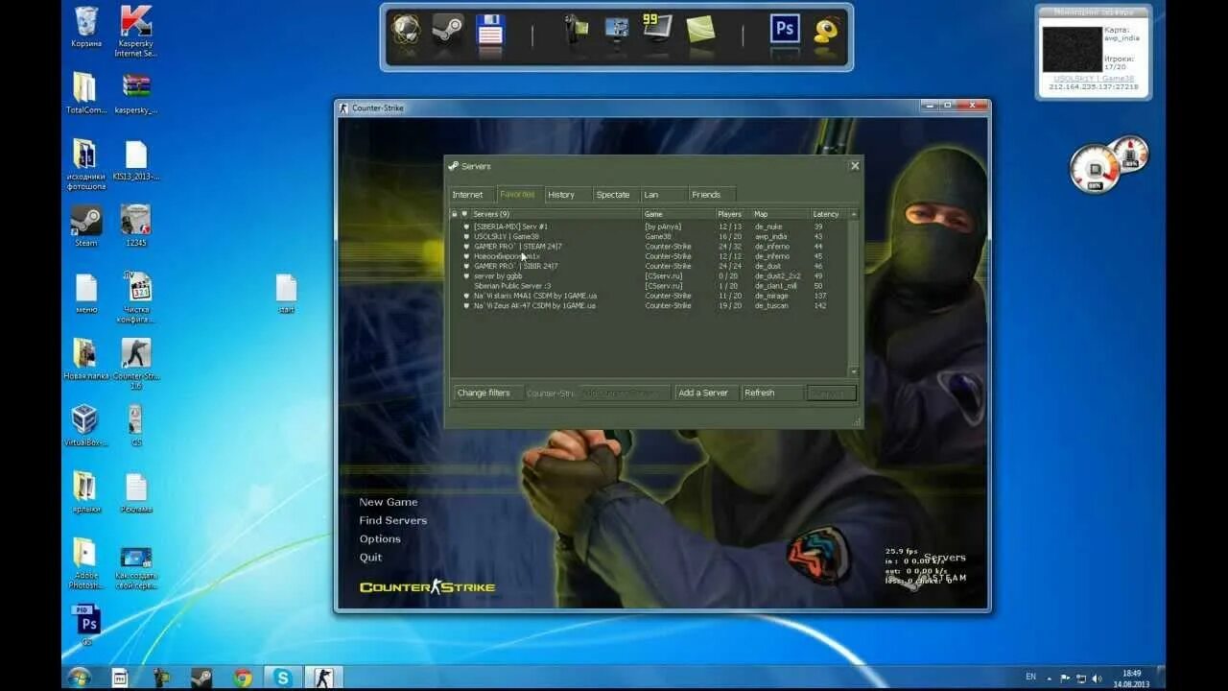Open the Корзина recycle bin
The height and width of the screenshot is (691, 1228).
point(86,27)
